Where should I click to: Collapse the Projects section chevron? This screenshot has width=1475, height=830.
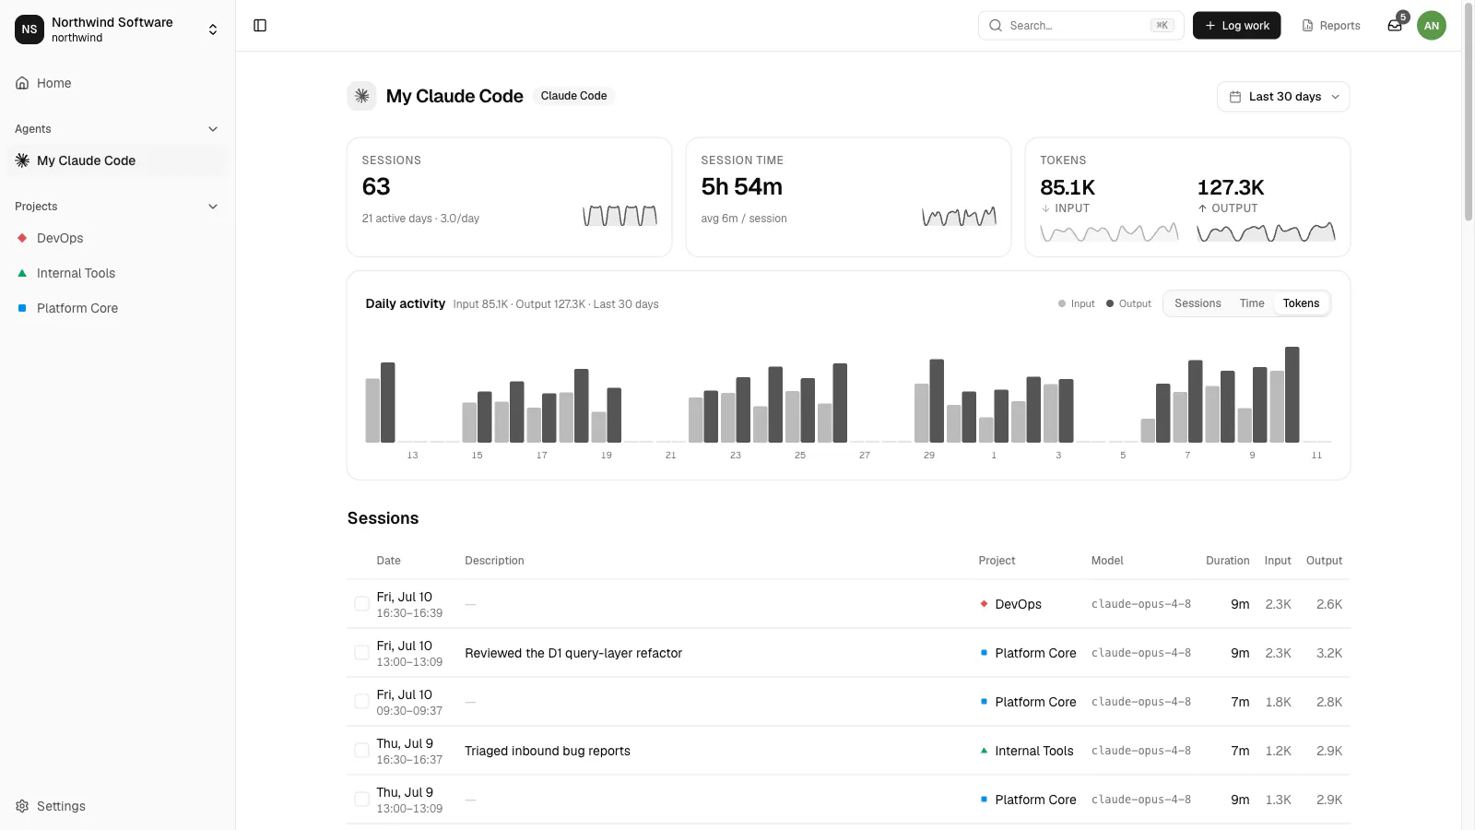click(x=213, y=207)
